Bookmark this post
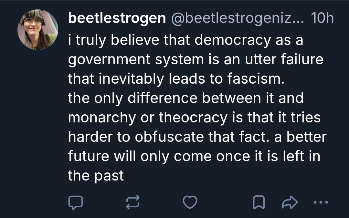 [258, 202]
